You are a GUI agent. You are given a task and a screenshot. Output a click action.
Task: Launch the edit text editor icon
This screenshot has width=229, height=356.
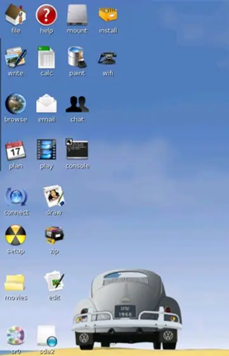point(55,281)
